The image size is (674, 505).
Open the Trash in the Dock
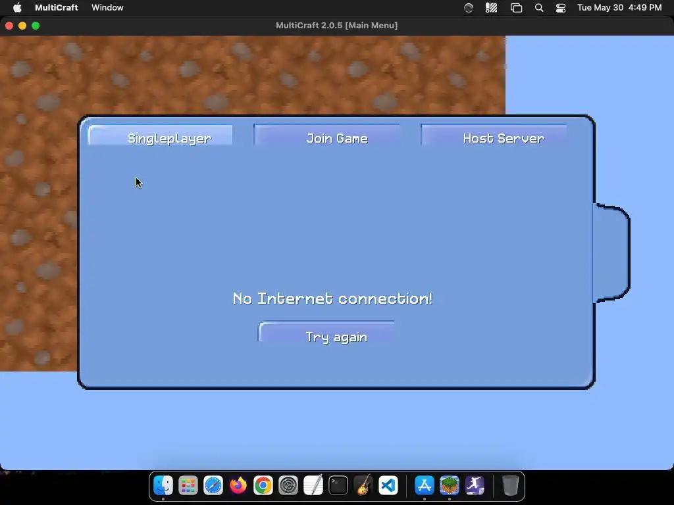(510, 486)
